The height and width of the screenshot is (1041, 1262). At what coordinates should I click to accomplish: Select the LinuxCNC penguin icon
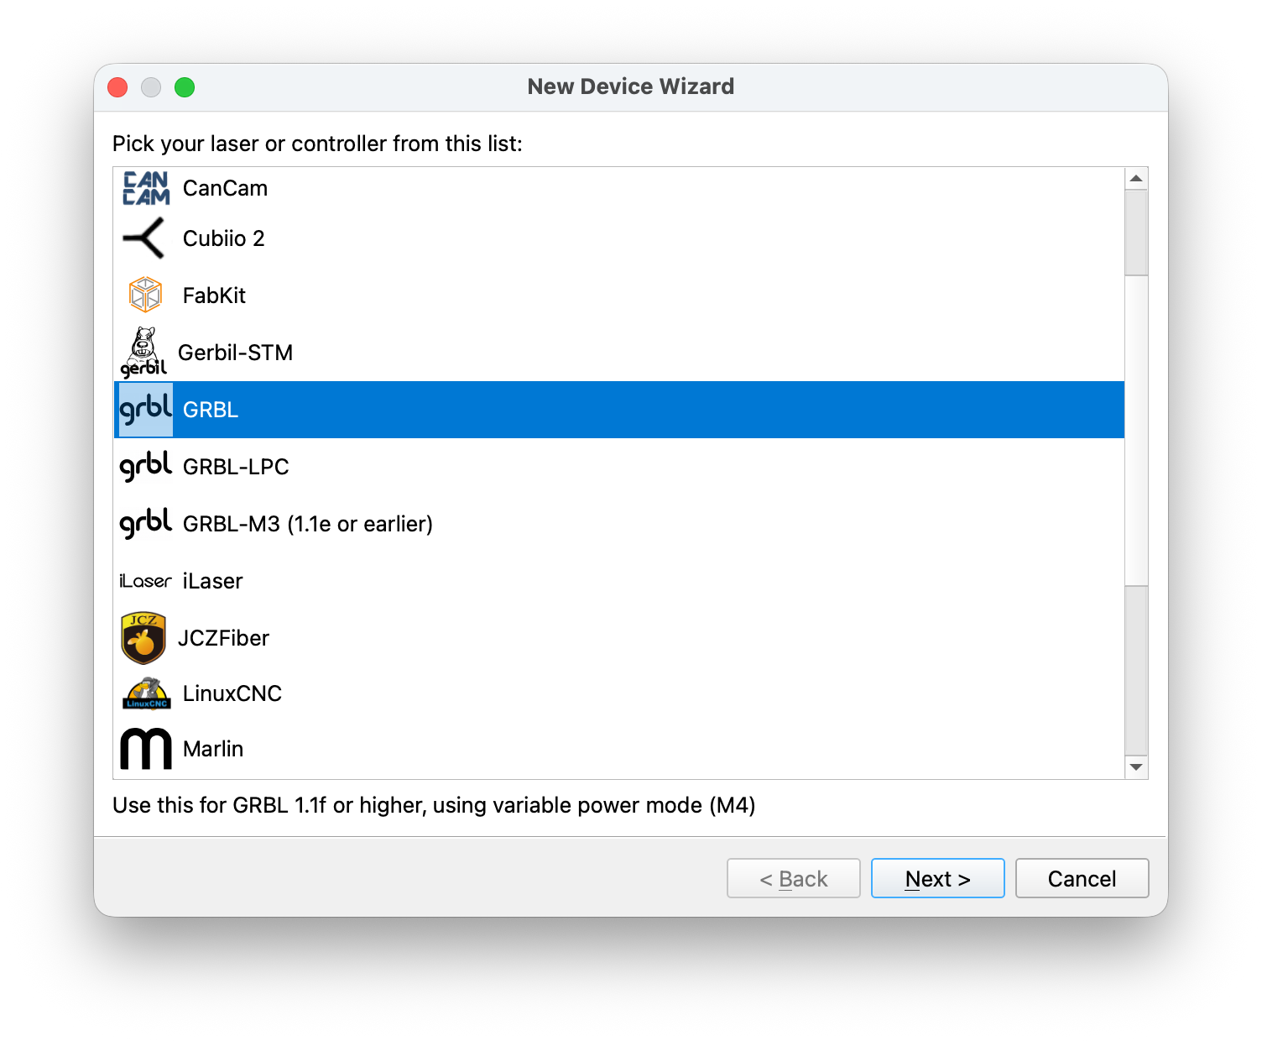click(x=147, y=693)
